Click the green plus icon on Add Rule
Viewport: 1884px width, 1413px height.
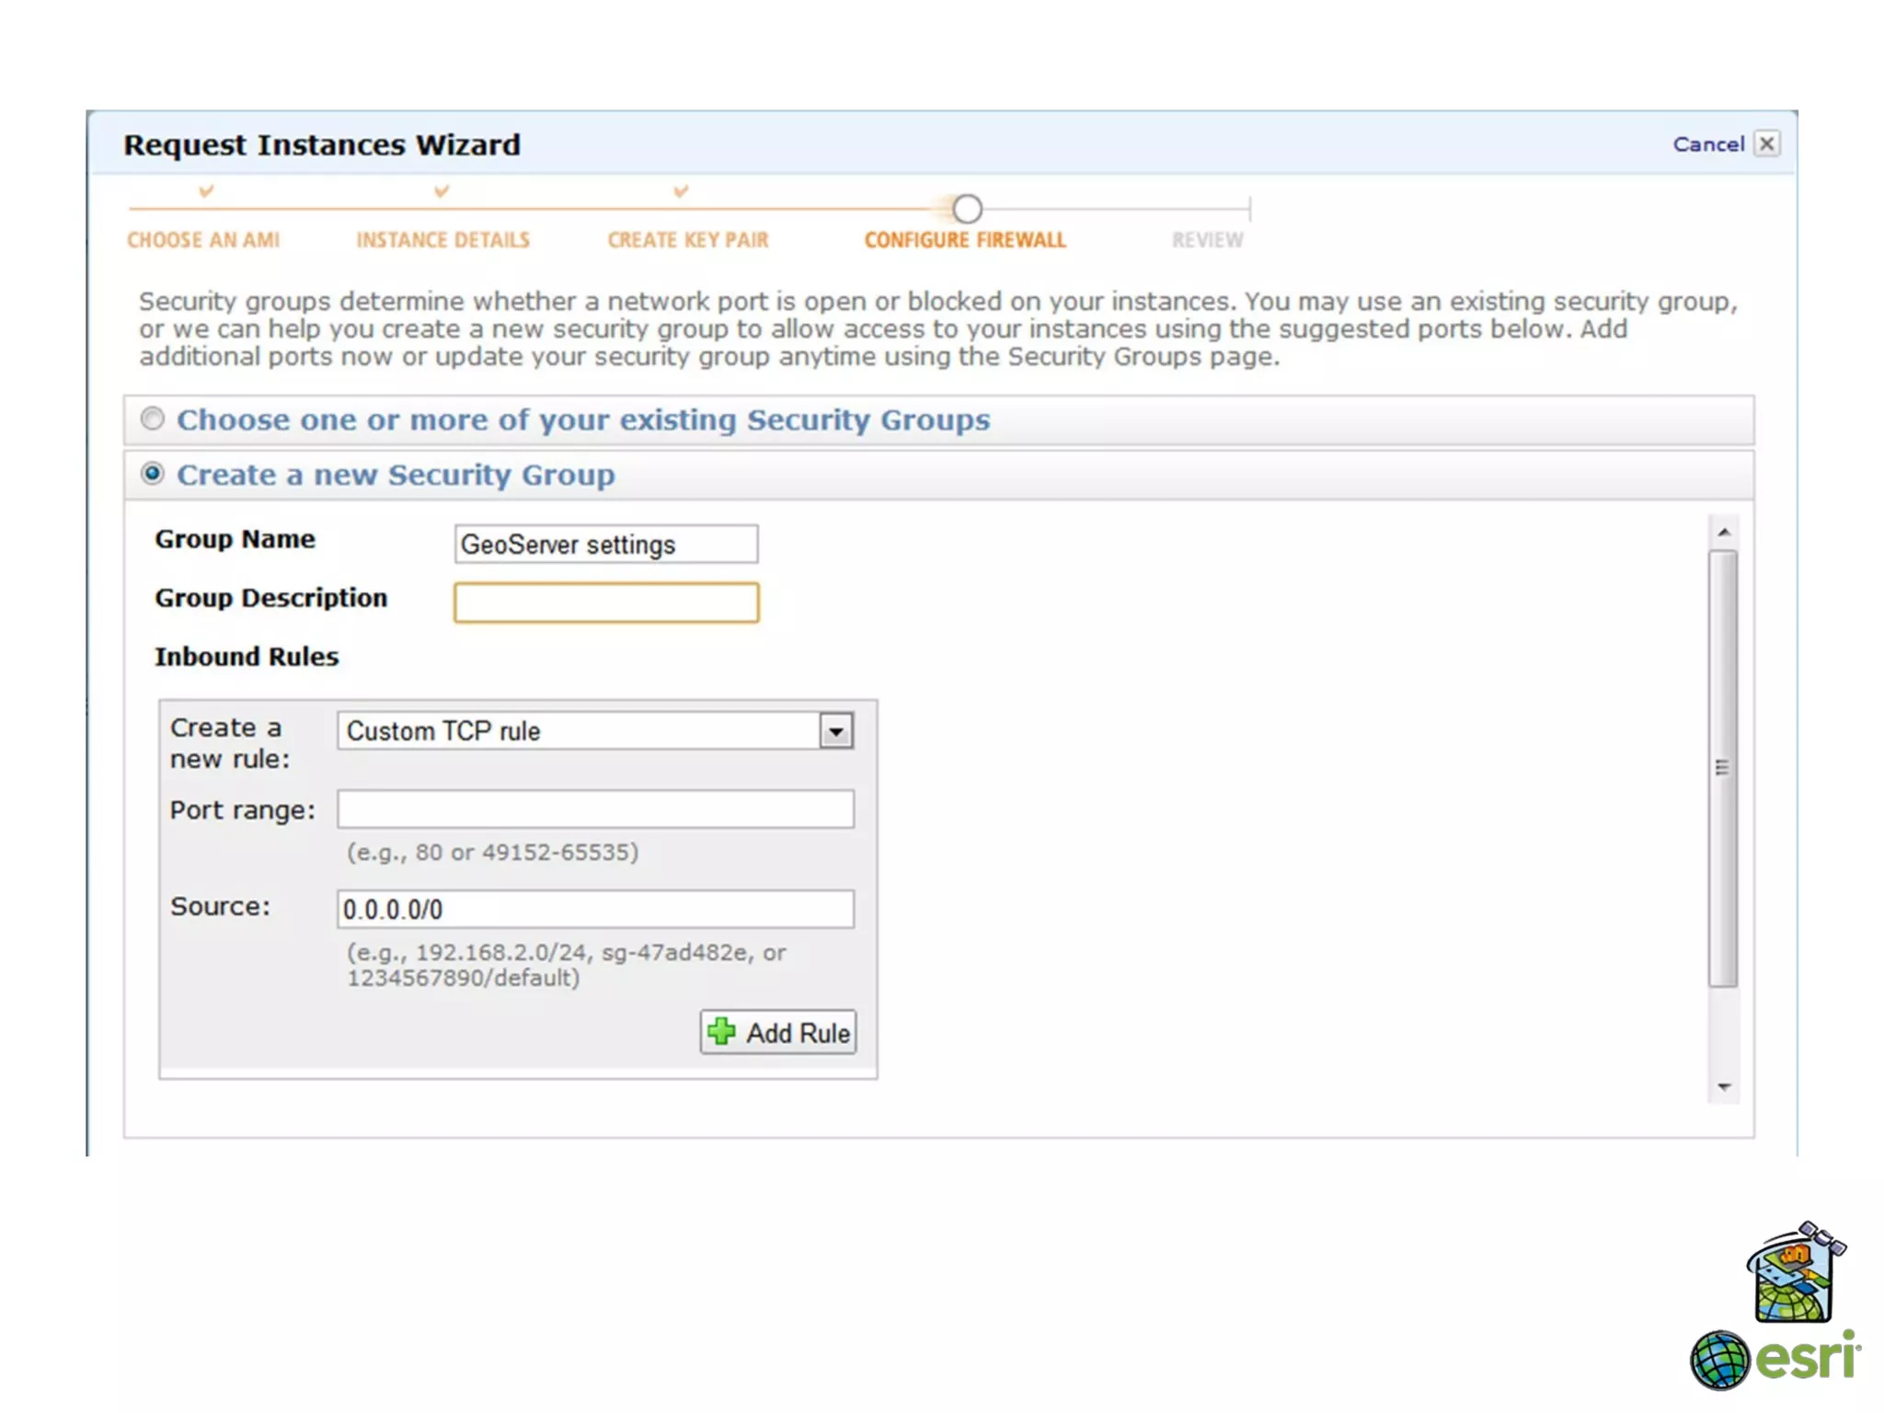click(x=722, y=1031)
